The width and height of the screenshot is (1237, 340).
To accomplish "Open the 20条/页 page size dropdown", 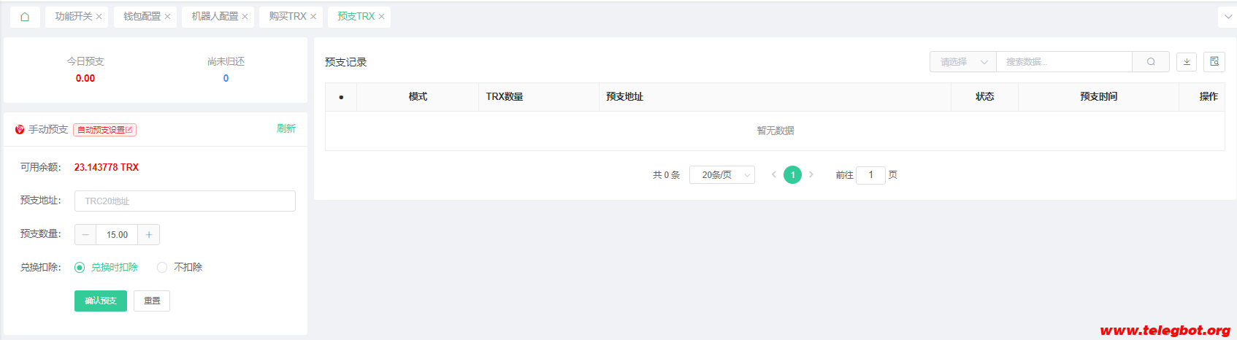I will pos(721,175).
